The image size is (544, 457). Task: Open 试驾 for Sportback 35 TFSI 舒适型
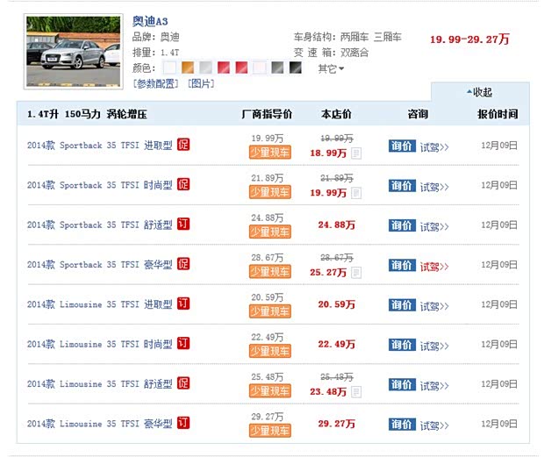tap(434, 227)
